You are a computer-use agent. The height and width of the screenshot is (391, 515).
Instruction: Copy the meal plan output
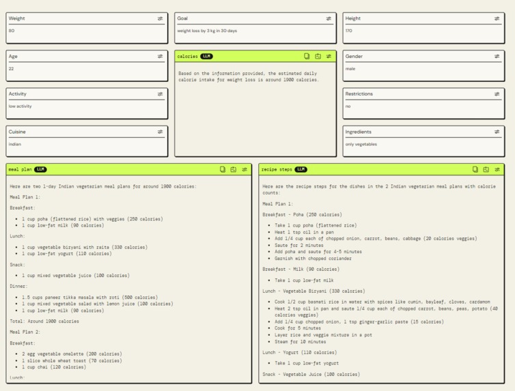coord(223,170)
